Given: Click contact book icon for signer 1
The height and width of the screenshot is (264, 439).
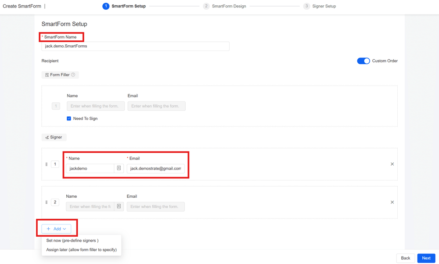Looking at the screenshot, I should [x=119, y=168].
